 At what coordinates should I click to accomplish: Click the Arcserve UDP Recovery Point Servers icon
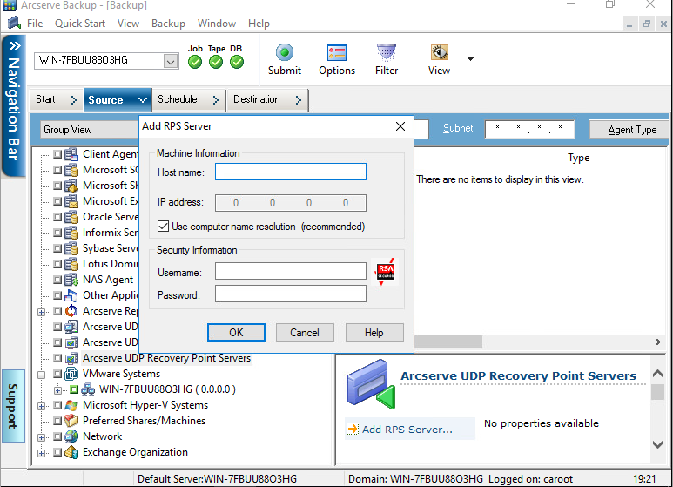tap(71, 358)
